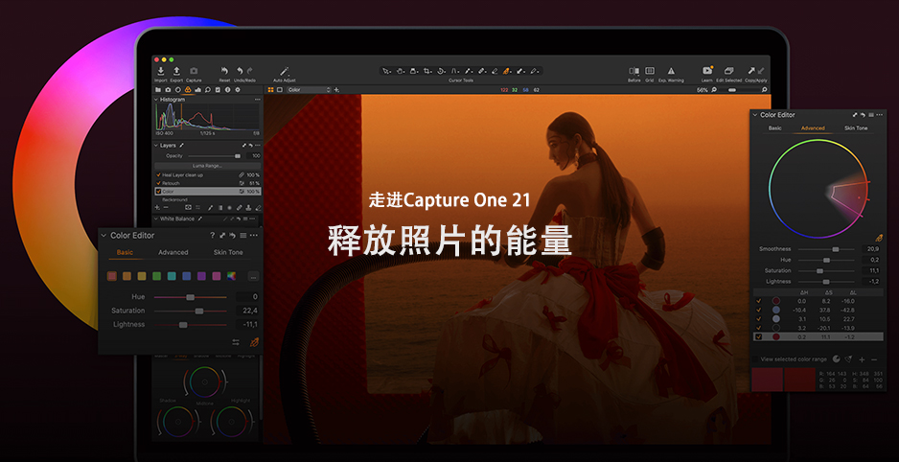The height and width of the screenshot is (462, 899).
Task: Uncheck the color range row with ΔS 8.2
Action: (x=759, y=301)
